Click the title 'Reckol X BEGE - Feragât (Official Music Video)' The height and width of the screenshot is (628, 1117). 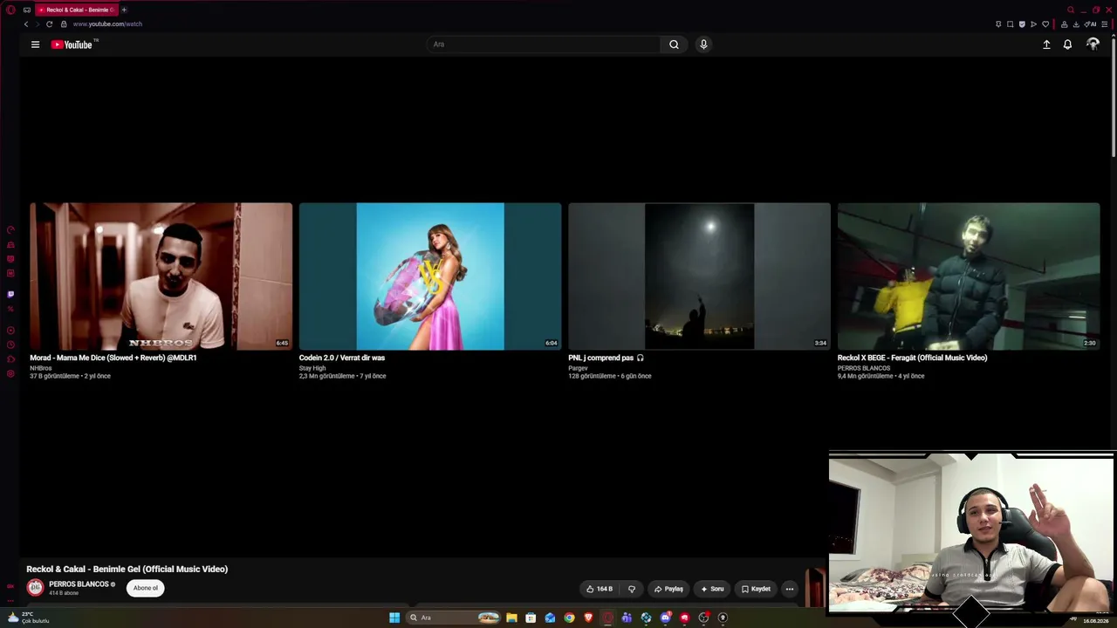coord(913,358)
